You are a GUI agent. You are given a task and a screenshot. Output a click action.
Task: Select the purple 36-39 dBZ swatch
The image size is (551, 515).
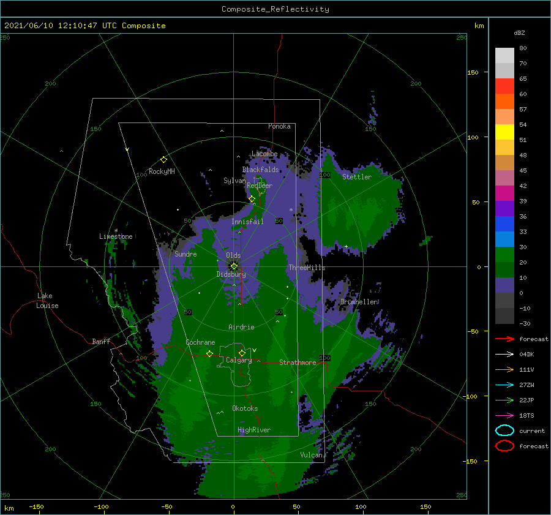[504, 209]
